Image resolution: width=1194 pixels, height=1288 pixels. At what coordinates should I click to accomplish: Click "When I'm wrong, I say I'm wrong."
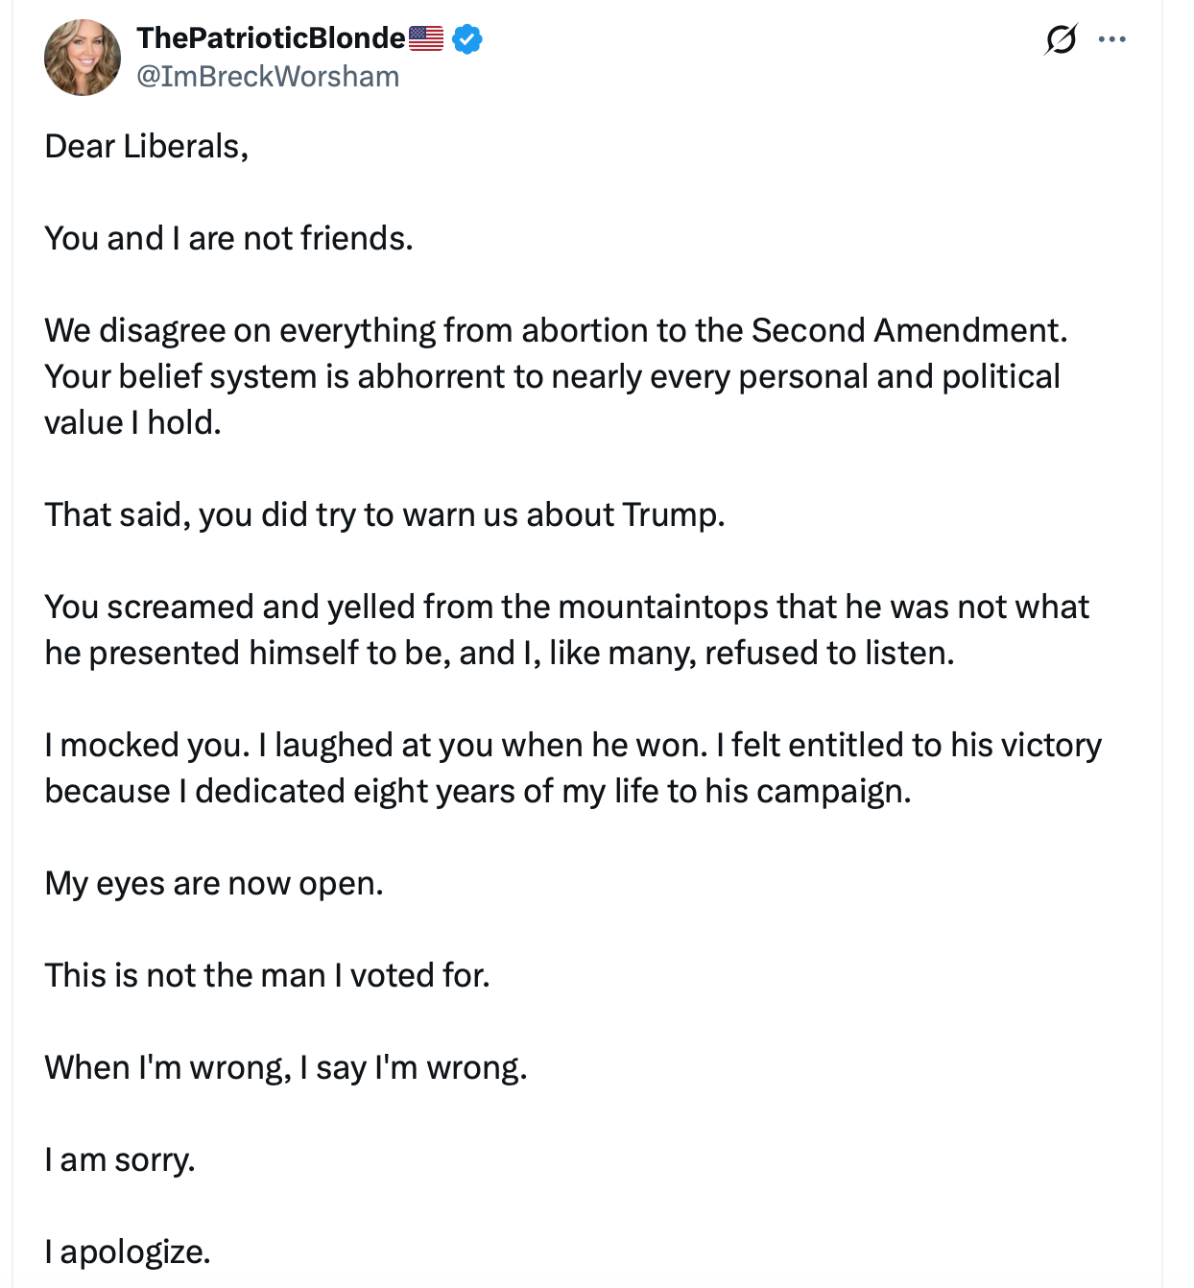coord(286,1068)
